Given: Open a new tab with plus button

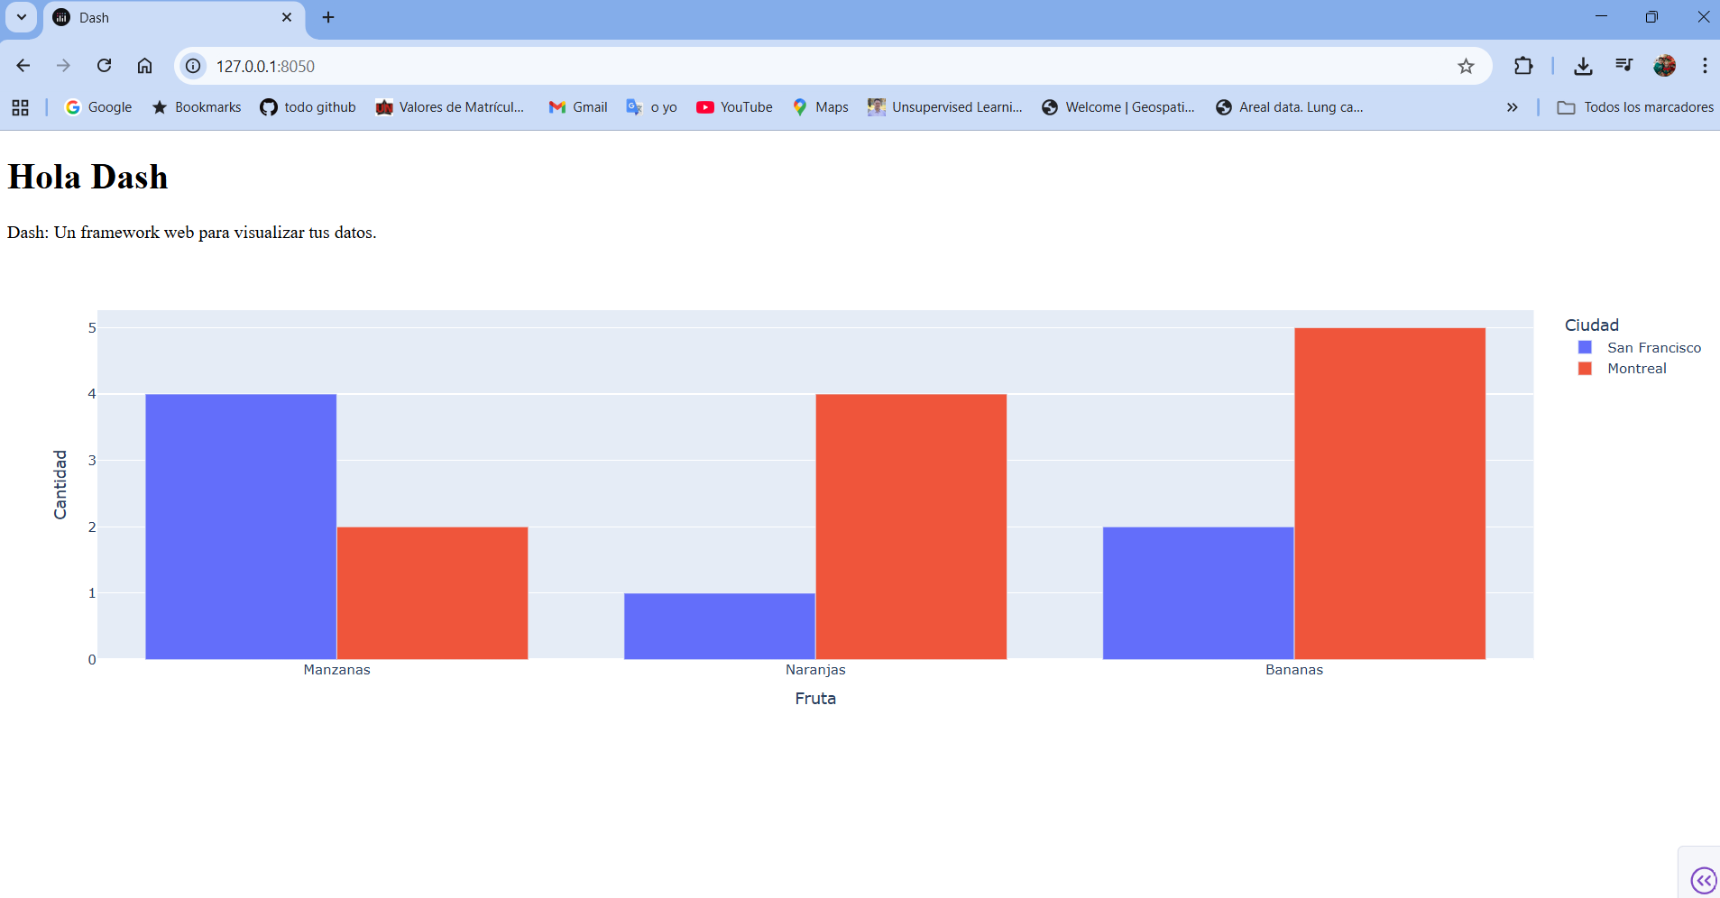Looking at the screenshot, I should coord(328,17).
